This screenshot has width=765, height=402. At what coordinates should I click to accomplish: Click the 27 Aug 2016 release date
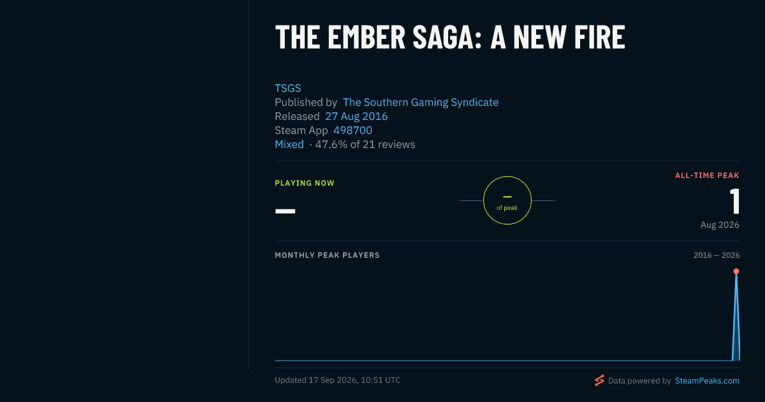[x=356, y=116]
